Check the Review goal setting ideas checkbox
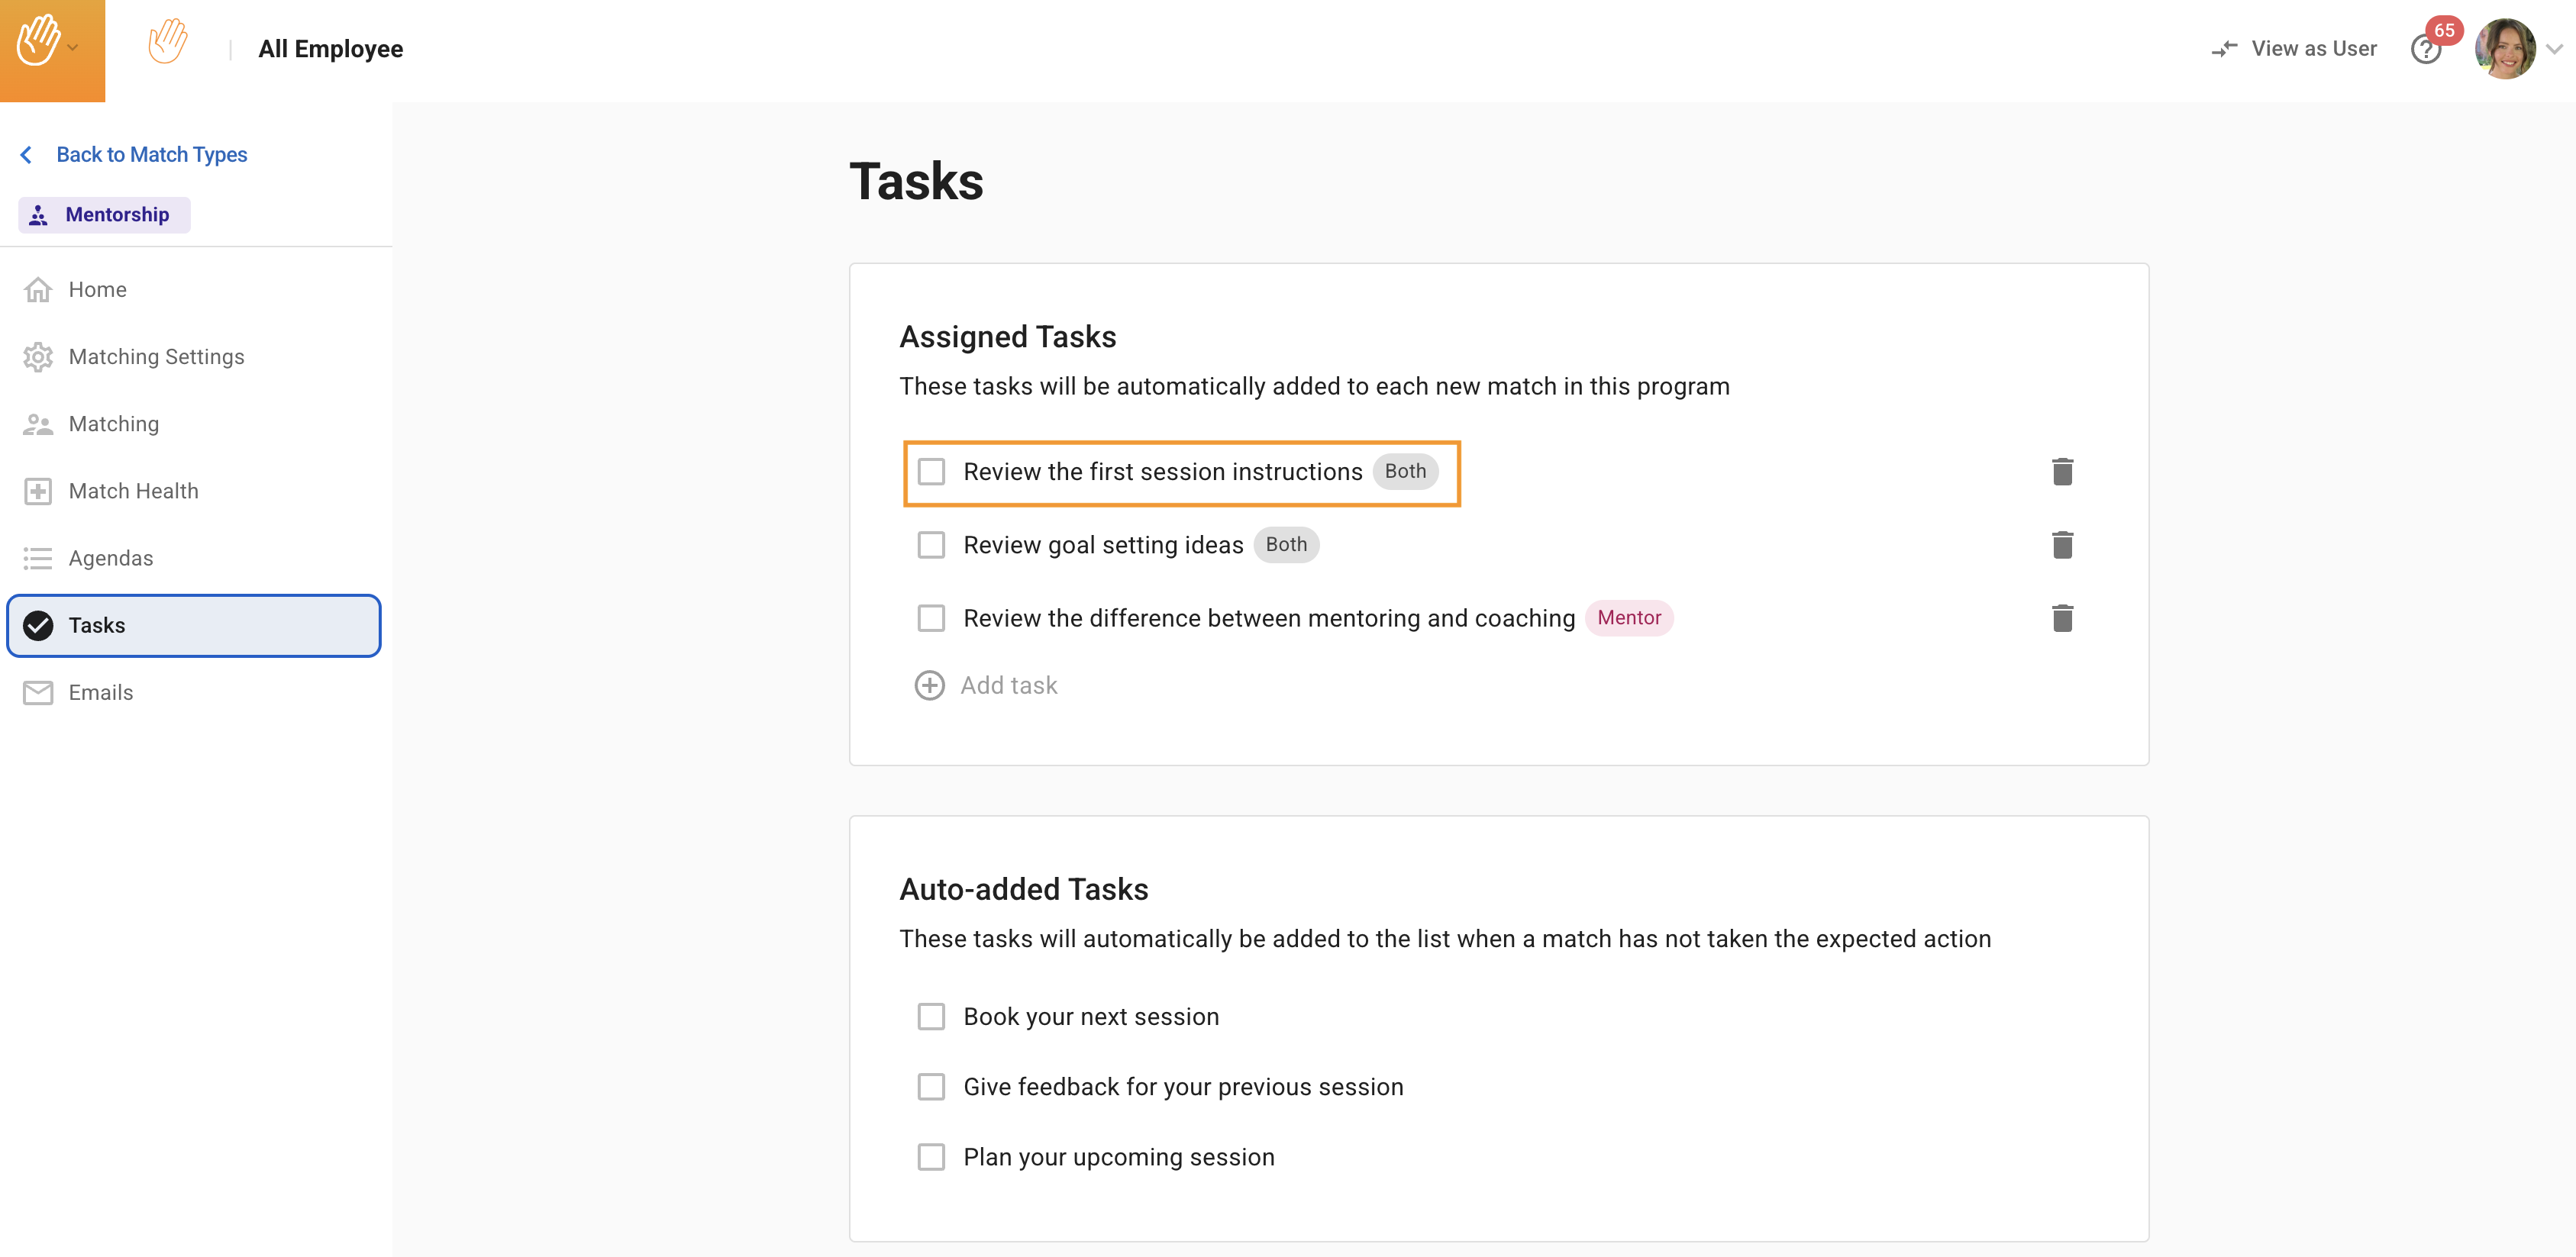Viewport: 2576px width, 1257px height. pyautogui.click(x=931, y=545)
